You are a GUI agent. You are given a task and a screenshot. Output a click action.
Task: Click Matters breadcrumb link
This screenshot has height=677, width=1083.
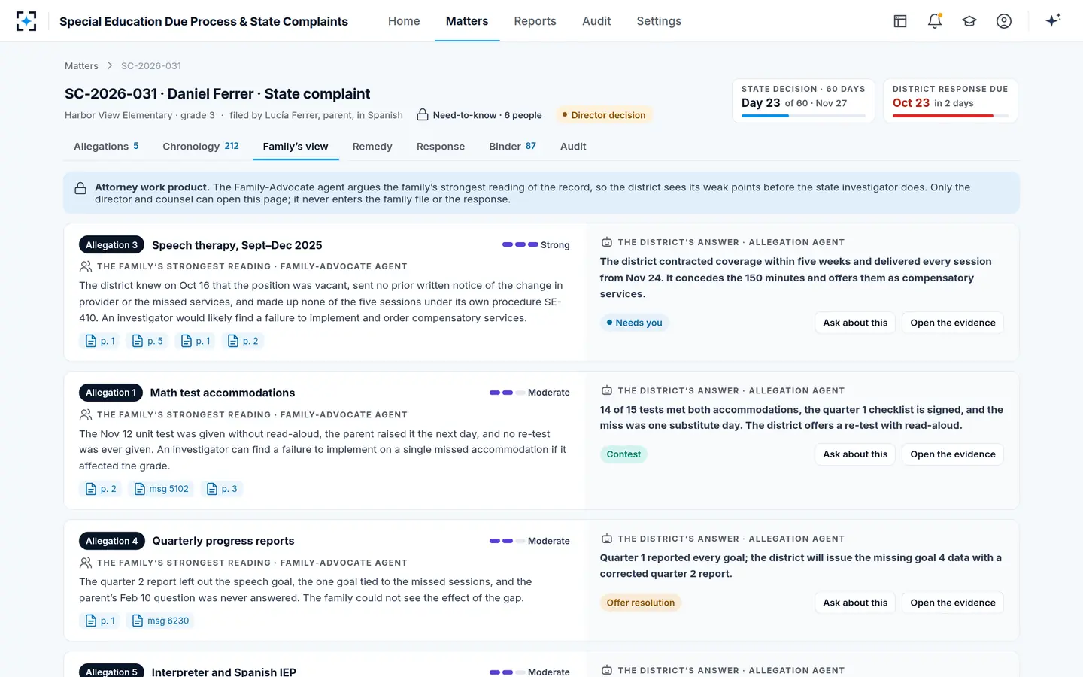[81, 66]
